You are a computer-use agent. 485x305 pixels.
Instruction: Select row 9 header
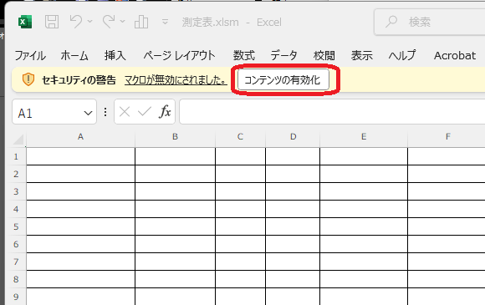coord(16,297)
